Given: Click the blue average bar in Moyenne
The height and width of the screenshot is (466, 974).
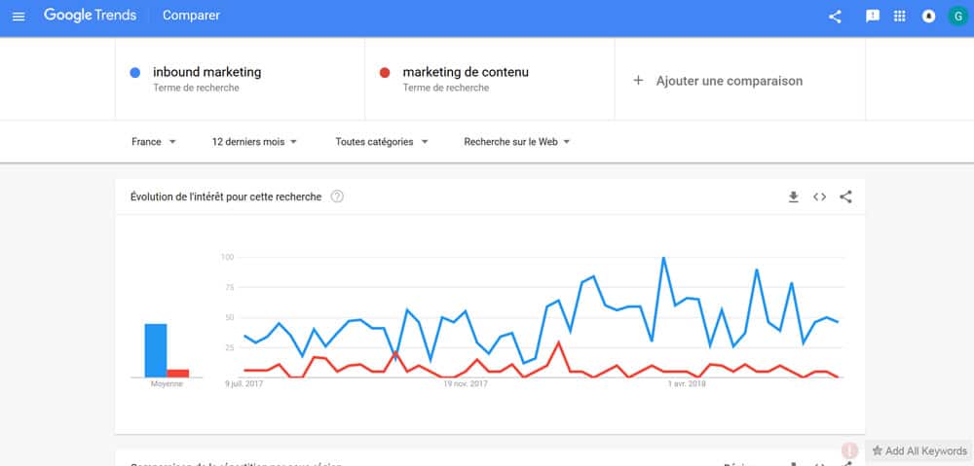Looking at the screenshot, I should click(x=155, y=350).
